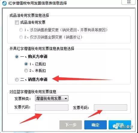This screenshot has width=138, height=133.
Task: Check the 成品油专用发票 checkbox
Action: click(x=17, y=22)
